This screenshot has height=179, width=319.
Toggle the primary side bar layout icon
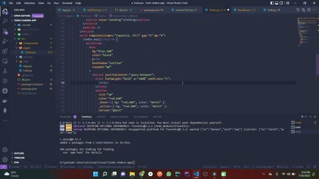(x=272, y=3)
